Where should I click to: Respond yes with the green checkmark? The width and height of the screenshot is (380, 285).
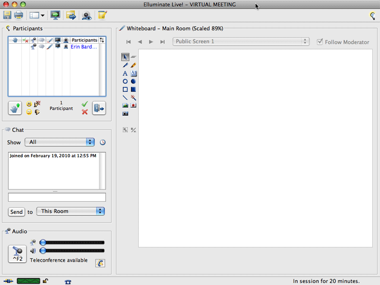point(85,104)
